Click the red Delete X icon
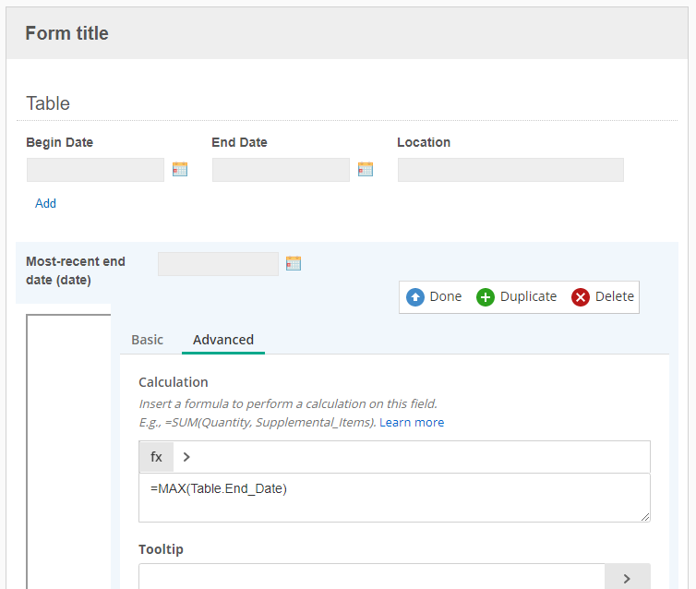Image resolution: width=696 pixels, height=589 pixels. [580, 297]
